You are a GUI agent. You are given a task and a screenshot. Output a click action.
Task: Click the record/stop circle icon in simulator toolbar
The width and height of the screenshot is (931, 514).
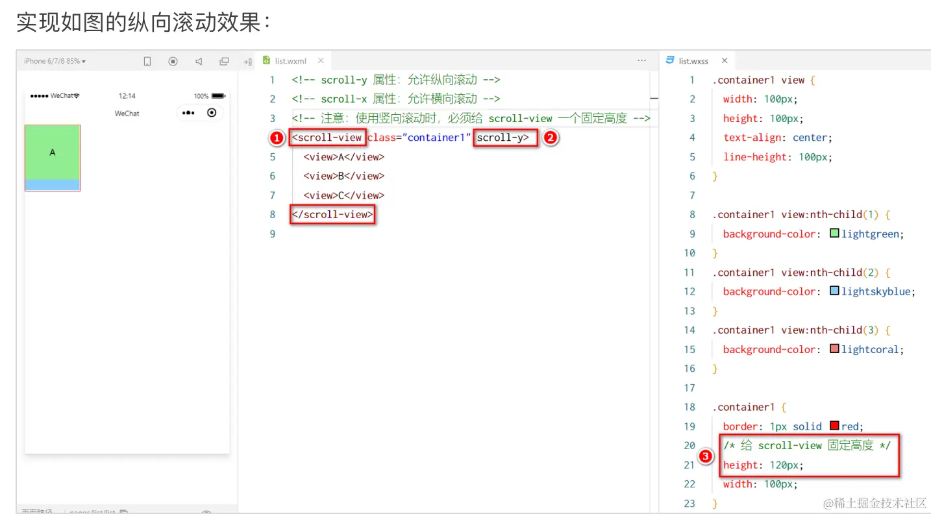(173, 61)
